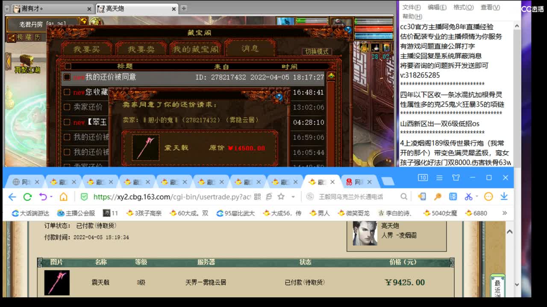The width and height of the screenshot is (547, 307).
Task: Go to the browser home page icon
Action: (x=63, y=197)
